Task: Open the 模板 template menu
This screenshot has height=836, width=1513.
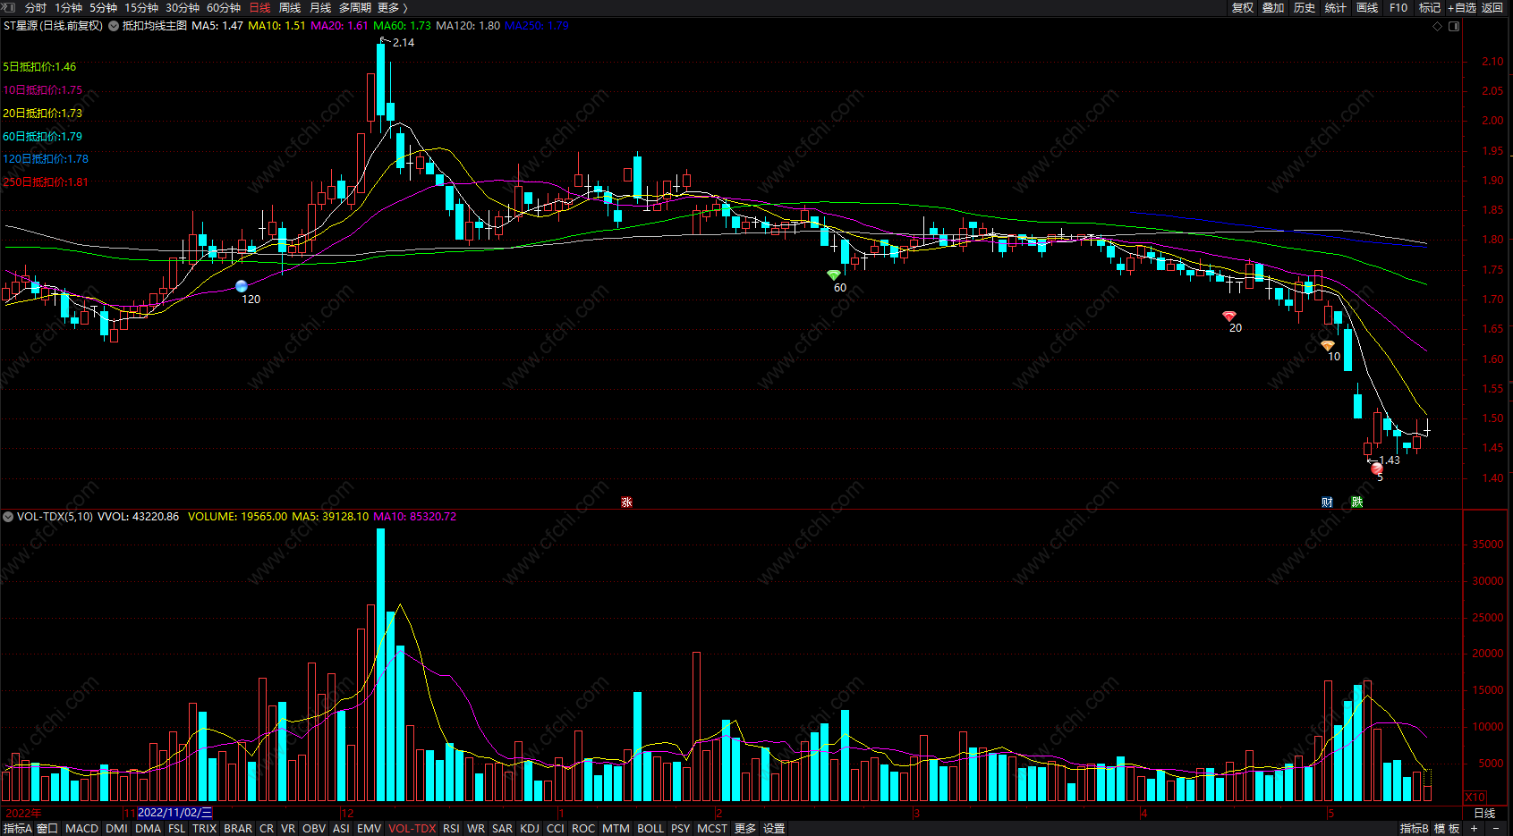Action: (x=1448, y=829)
